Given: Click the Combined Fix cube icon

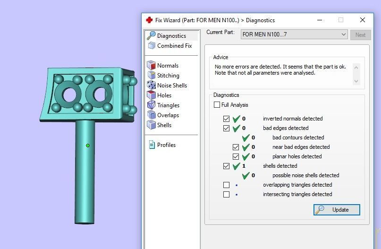Looking at the screenshot, I should pyautogui.click(x=152, y=45).
